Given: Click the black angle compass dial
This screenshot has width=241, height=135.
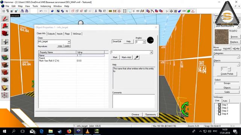Looking at the screenshot, I should [x=150, y=40].
